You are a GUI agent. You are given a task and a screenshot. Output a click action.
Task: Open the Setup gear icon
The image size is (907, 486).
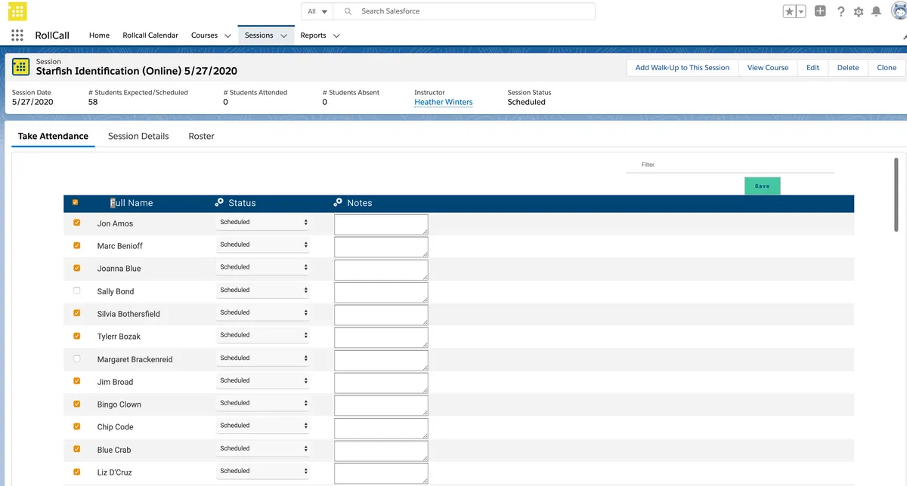[x=859, y=11]
